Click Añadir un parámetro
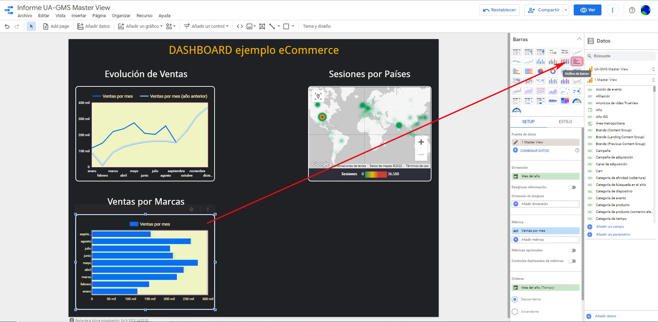658x322 pixels. [x=613, y=235]
